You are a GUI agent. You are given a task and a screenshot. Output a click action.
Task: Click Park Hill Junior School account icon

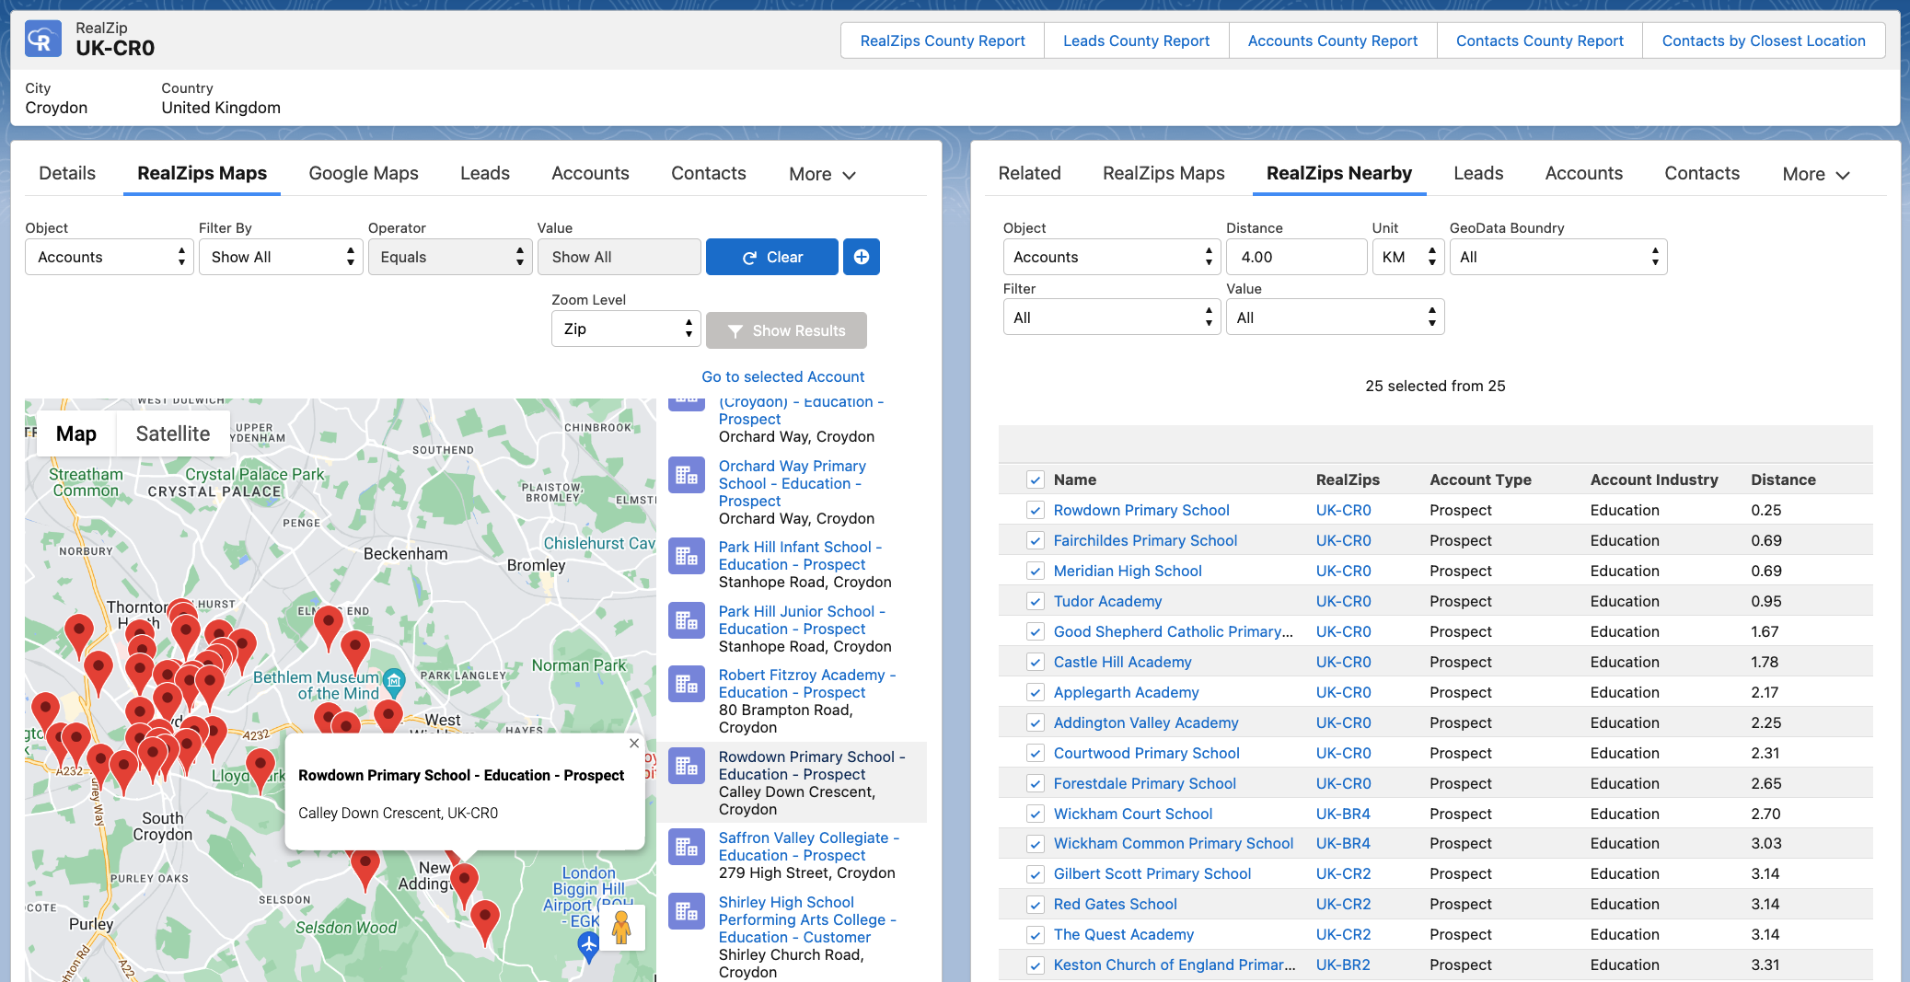[687, 621]
